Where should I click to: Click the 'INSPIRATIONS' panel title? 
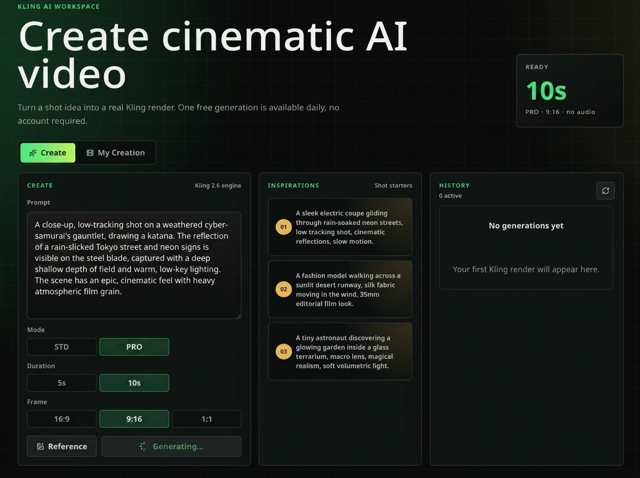[293, 186]
